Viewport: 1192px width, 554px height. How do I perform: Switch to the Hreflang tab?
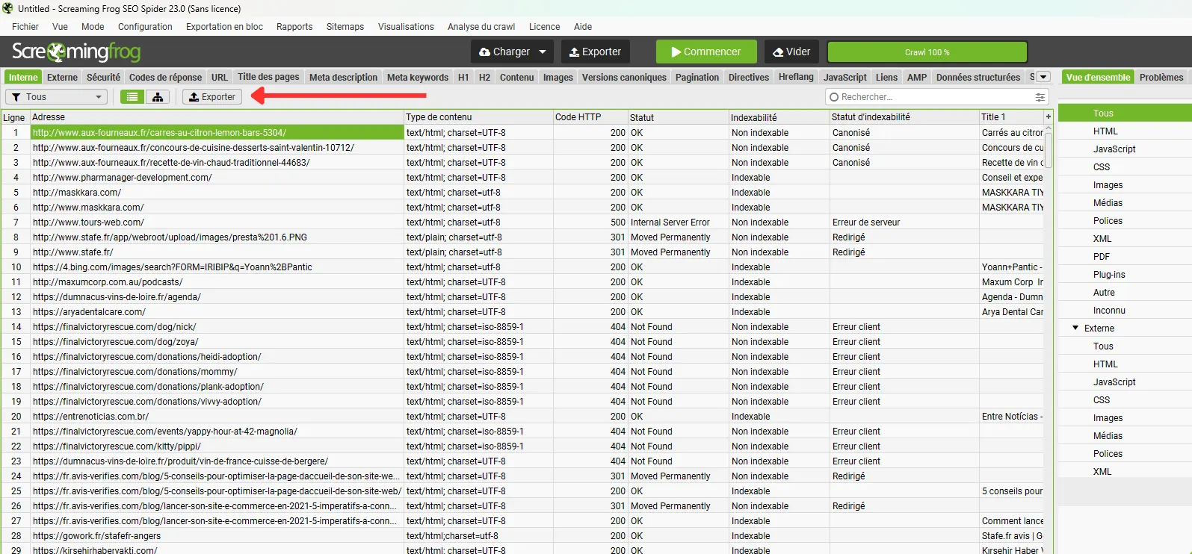[796, 77]
